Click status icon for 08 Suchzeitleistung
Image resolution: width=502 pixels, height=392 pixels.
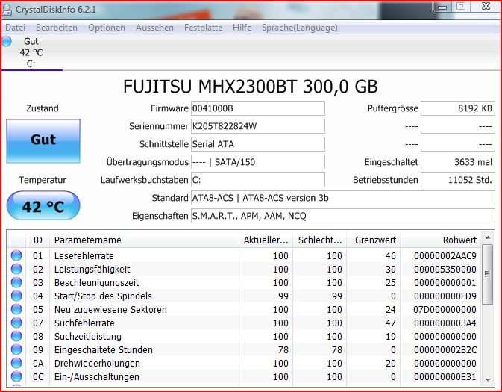click(16, 336)
